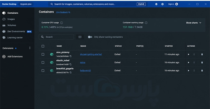Click the elastic_nobel container cube icon
Image resolution: width=210 pixels, height=109 pixels.
[52, 62]
